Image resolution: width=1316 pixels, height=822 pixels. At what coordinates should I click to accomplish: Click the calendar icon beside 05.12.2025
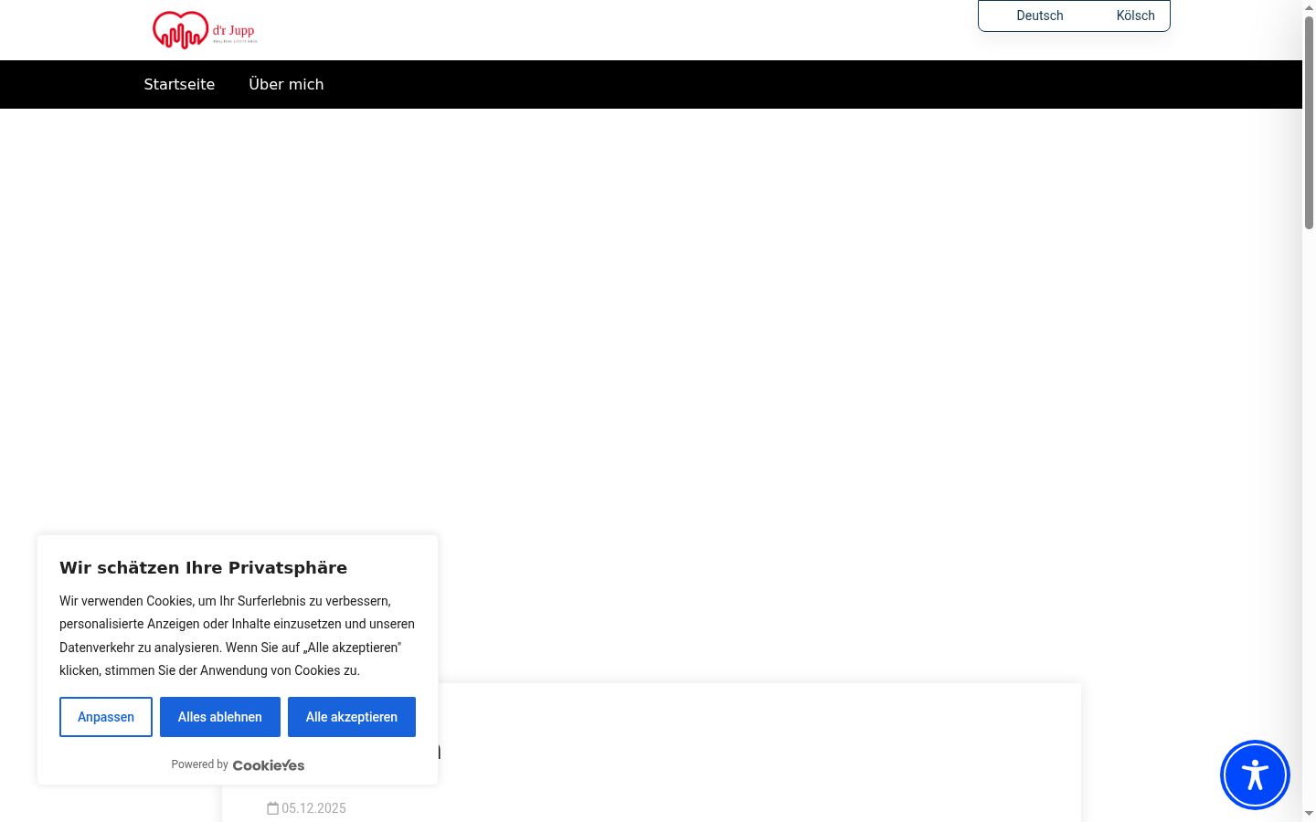[x=272, y=808]
